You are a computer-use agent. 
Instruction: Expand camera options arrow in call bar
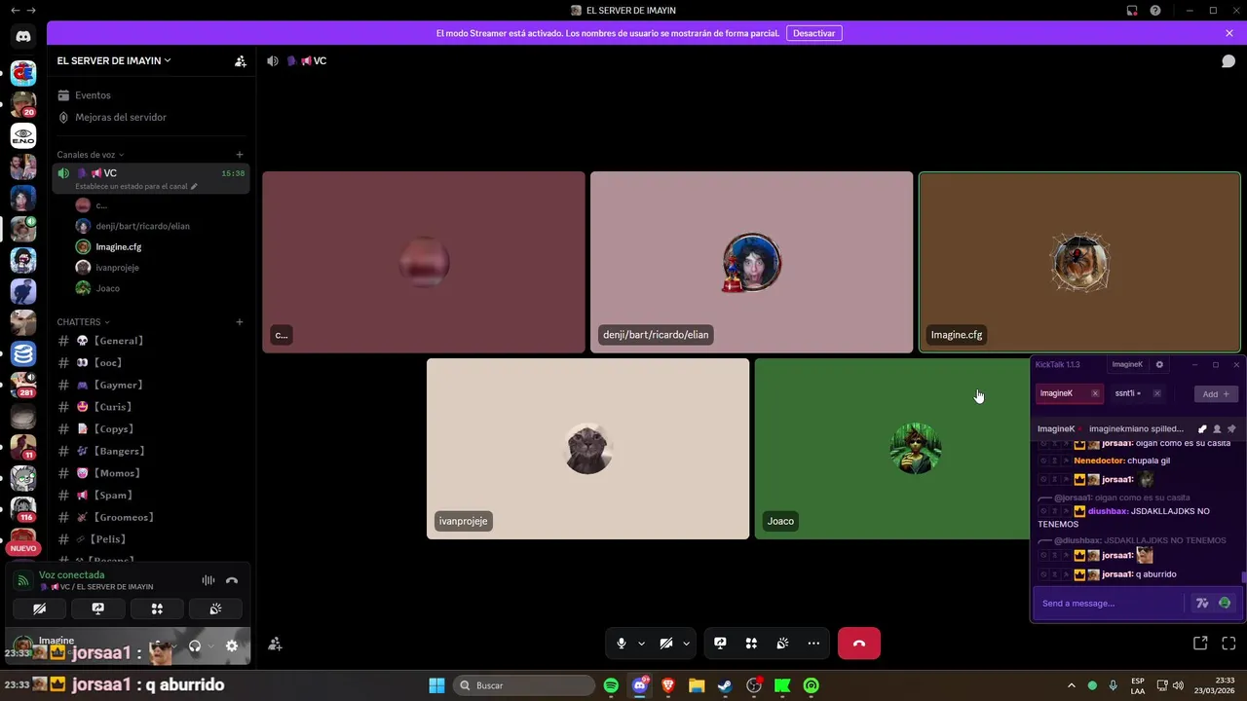tap(686, 644)
